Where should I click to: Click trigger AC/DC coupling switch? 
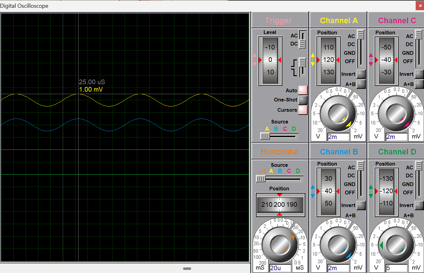(303, 40)
